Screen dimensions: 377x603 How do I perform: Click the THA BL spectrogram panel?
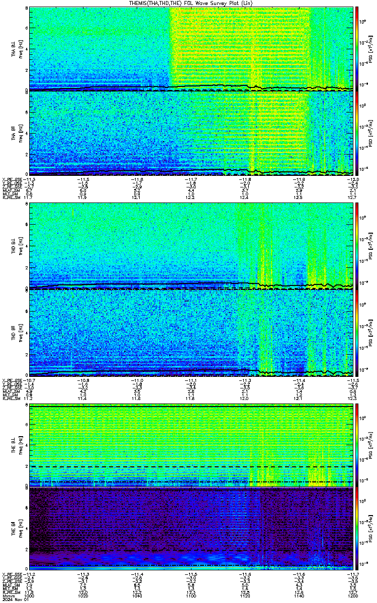191,49
